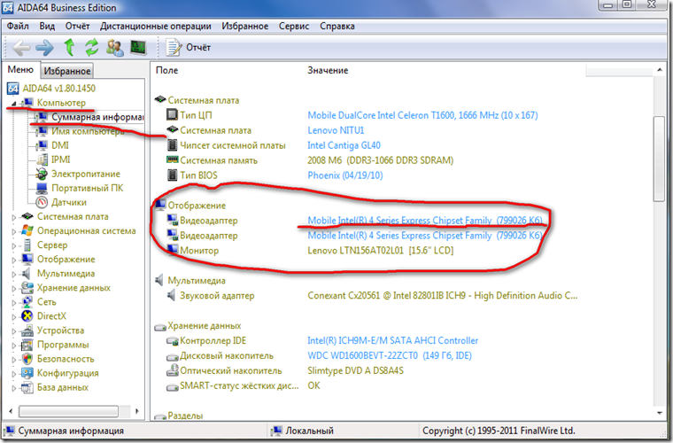Open the Intel Cantiga GL40 link
The height and width of the screenshot is (443, 673).
344,145
